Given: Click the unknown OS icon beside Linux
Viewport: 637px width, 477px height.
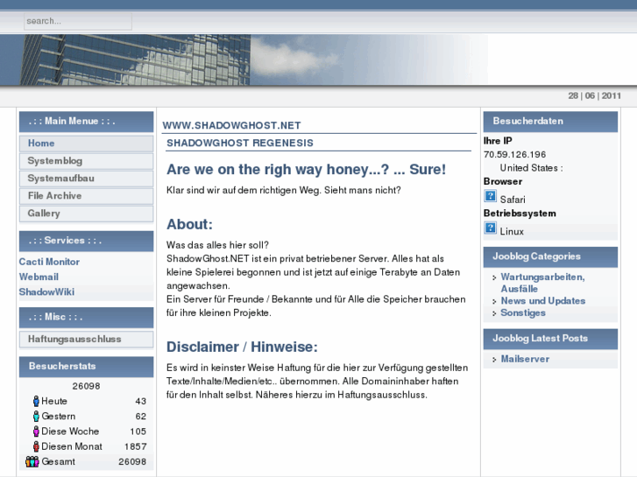Looking at the screenshot, I should [490, 228].
